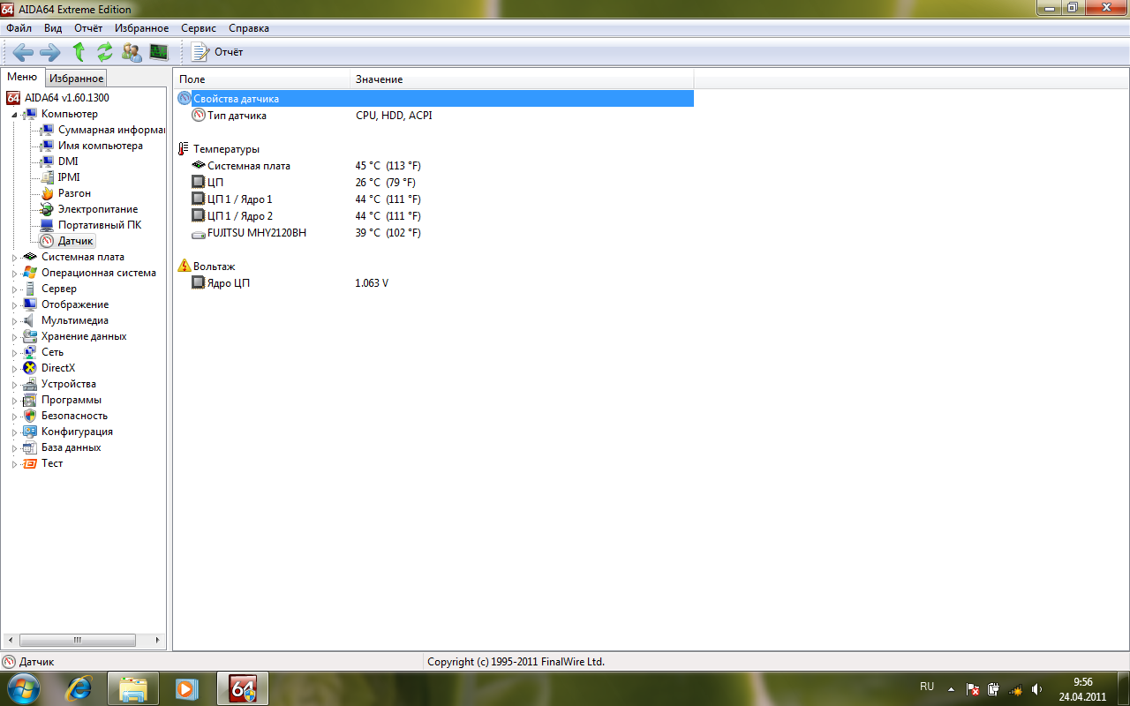The image size is (1130, 706).
Task: Expand the Мультимедиа tree node
Action: pyautogui.click(x=14, y=320)
